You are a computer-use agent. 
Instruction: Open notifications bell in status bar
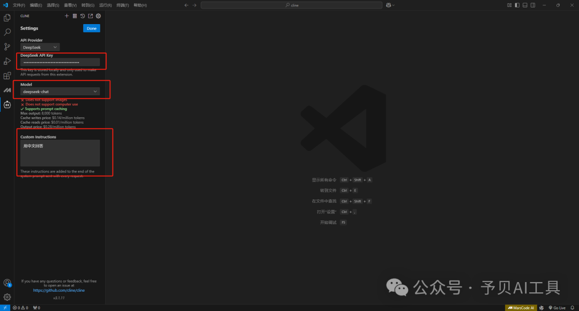[573, 308]
